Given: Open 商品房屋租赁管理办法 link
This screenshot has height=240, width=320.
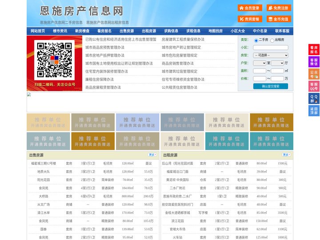Looking at the screenshot, I should click(103, 88).
